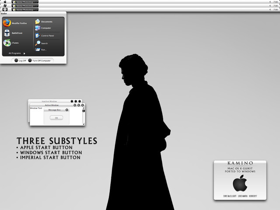Expand tray arrow on the Imperial-button taskbar
This screenshot has height=210, width=280.
[270, 10]
